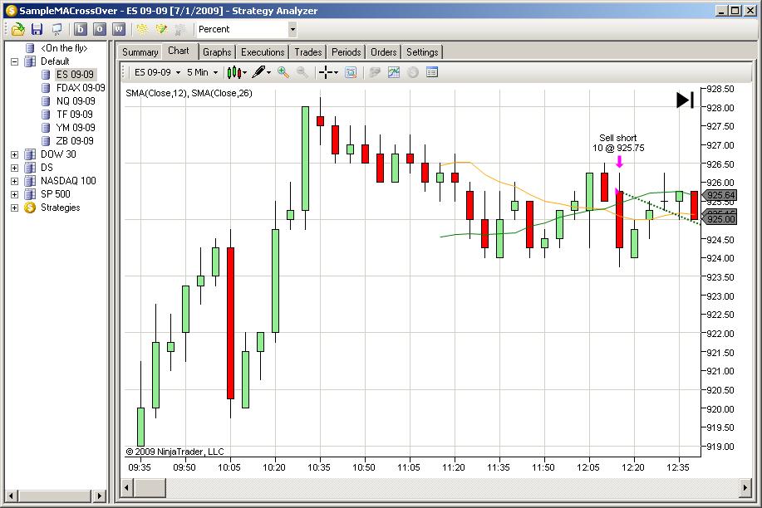Select TF 09-09 instrument

75,115
